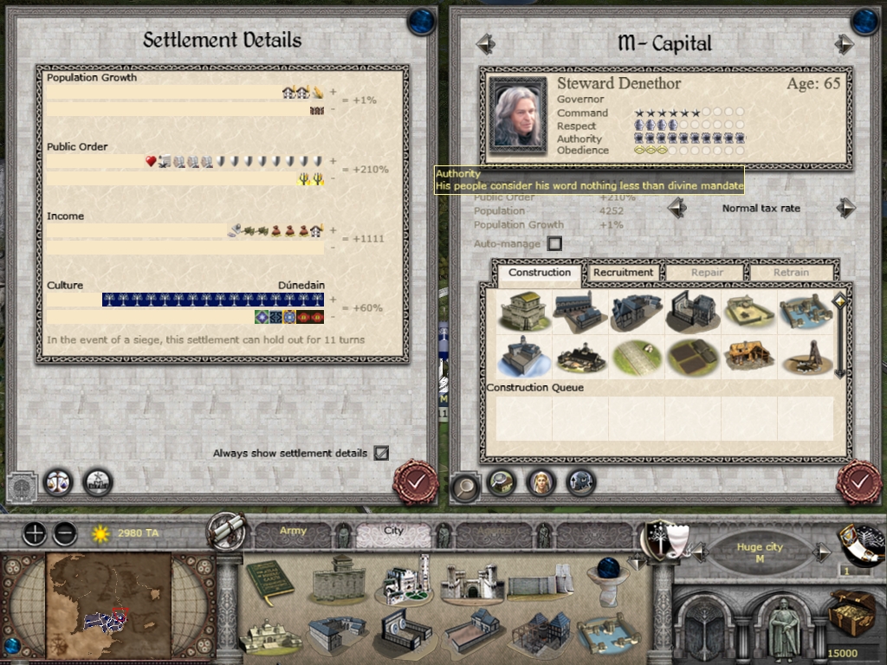Go to previous settlement arrow by M- Capital

click(486, 44)
